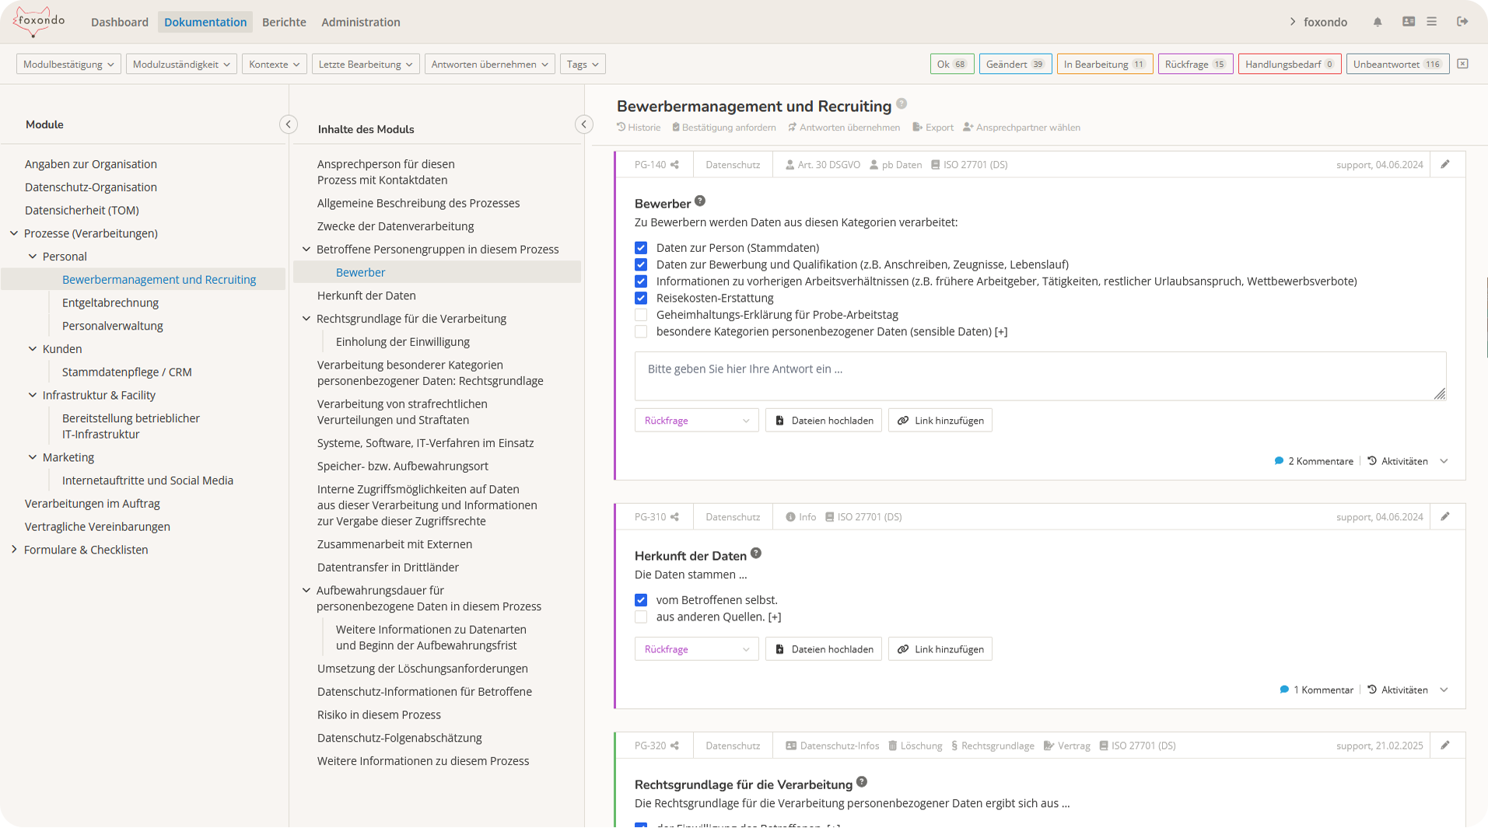Image resolution: width=1488 pixels, height=828 pixels.
Task: Click the Info tag on PG-310
Action: click(x=800, y=517)
